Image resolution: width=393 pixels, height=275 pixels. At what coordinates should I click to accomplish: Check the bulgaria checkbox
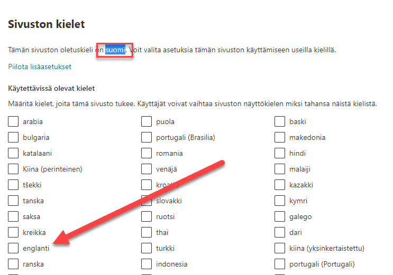[x=14, y=138]
